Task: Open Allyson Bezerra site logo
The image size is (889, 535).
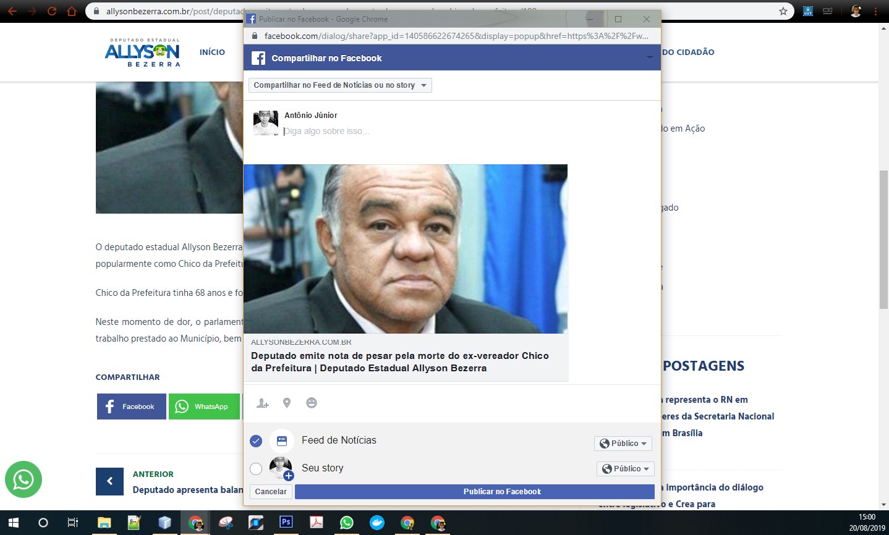Action: (143, 52)
